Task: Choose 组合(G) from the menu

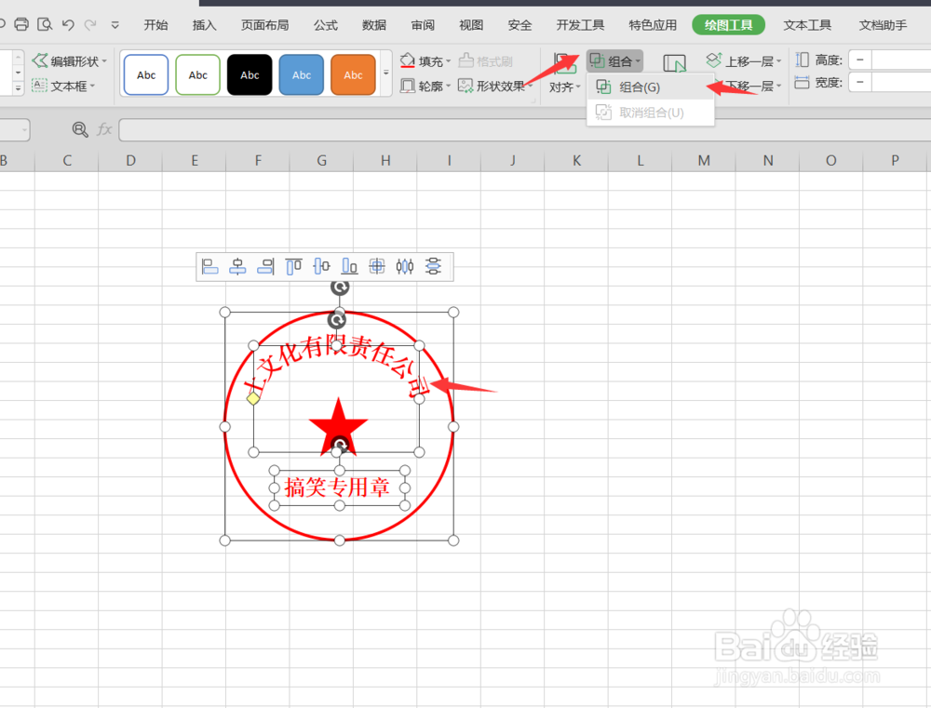Action: (x=650, y=87)
